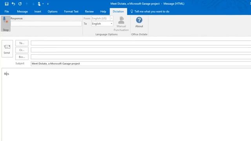Click Tell me what you want to do
Image resolution: width=251 pixels, height=141 pixels.
pos(152,11)
